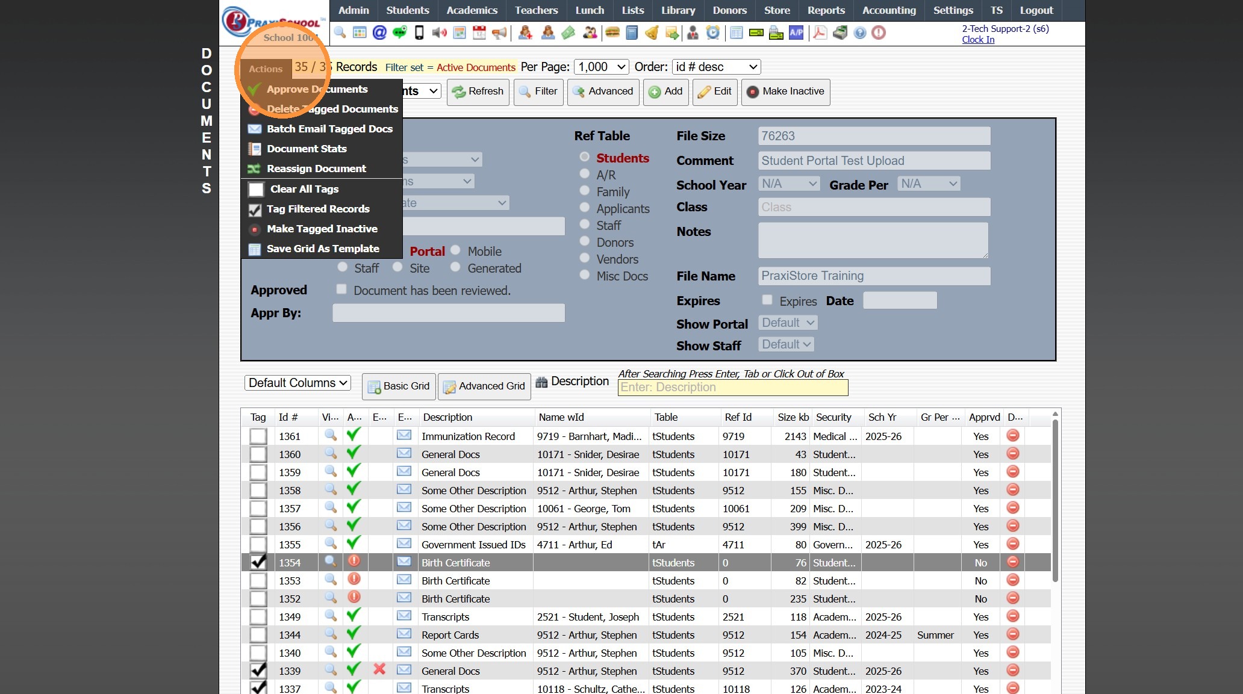Open the Default Columns dropdown

298,383
